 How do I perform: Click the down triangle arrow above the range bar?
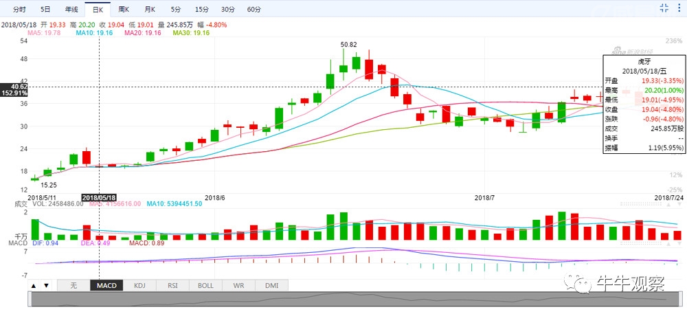point(46,285)
